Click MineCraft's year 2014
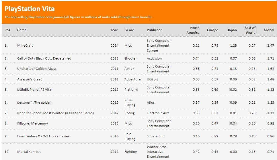The height and width of the screenshot is (160, 277). pos(114,46)
